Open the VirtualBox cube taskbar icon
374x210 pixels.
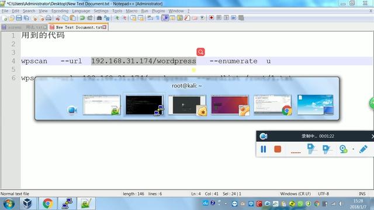coord(27,204)
